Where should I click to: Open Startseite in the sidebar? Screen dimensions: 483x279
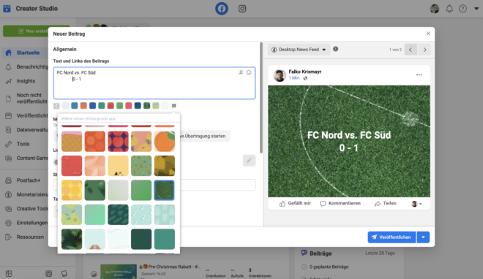pos(28,53)
